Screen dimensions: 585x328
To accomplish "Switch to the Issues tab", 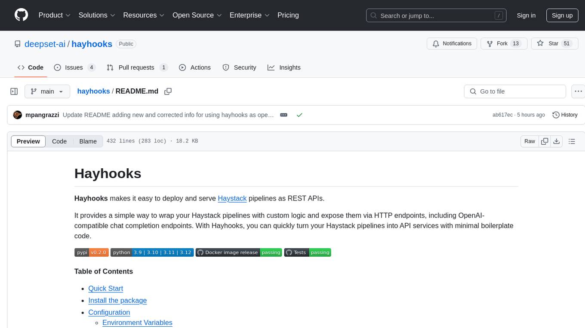I will (x=74, y=67).
